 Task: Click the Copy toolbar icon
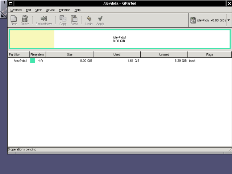click(63, 18)
